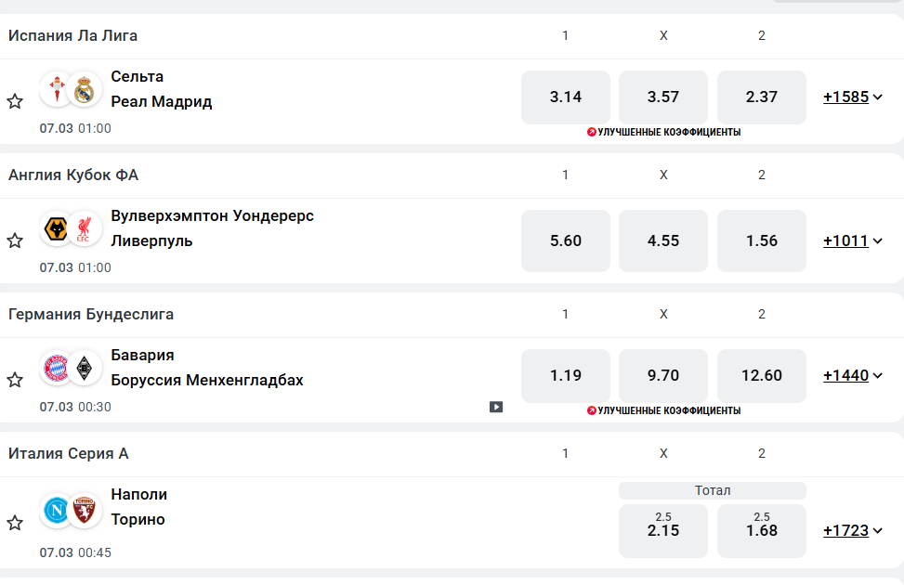Open the Италия Серия А league header
This screenshot has height=585, width=904.
[x=69, y=454]
